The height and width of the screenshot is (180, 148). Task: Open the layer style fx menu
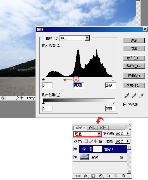(x=86, y=176)
